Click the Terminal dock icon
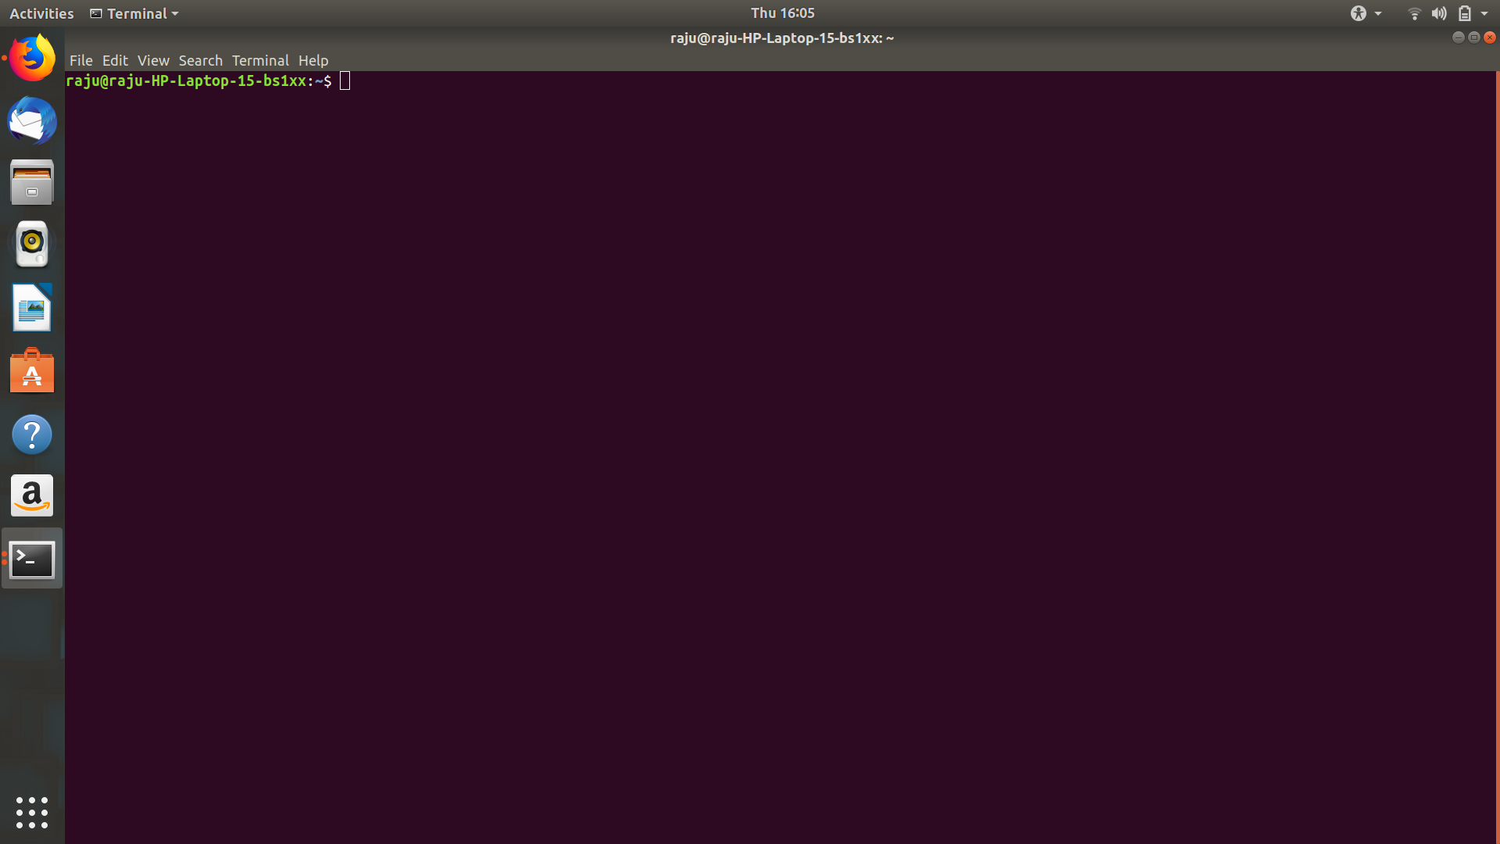The height and width of the screenshot is (844, 1500). pyautogui.click(x=32, y=559)
